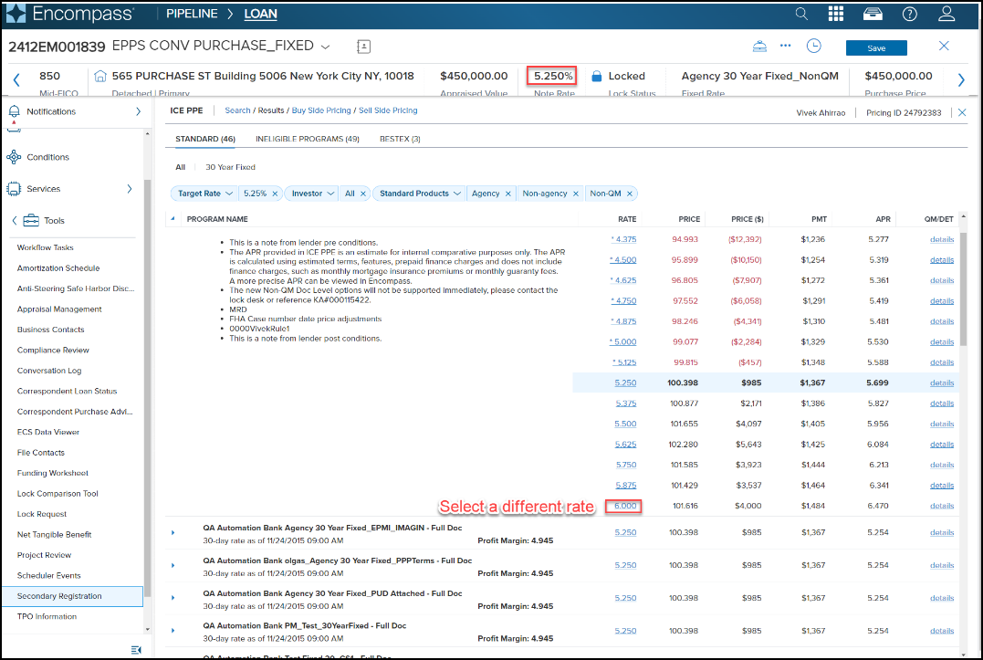
Task: Select the 5.375 rate link
Action: 625,403
